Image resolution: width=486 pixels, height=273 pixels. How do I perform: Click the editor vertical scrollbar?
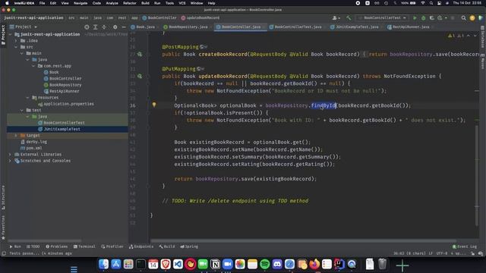477,175
